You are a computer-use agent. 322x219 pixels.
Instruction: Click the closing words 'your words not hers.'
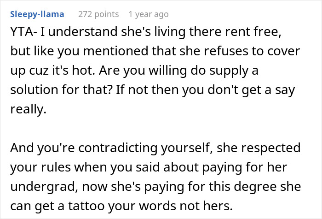point(171,206)
